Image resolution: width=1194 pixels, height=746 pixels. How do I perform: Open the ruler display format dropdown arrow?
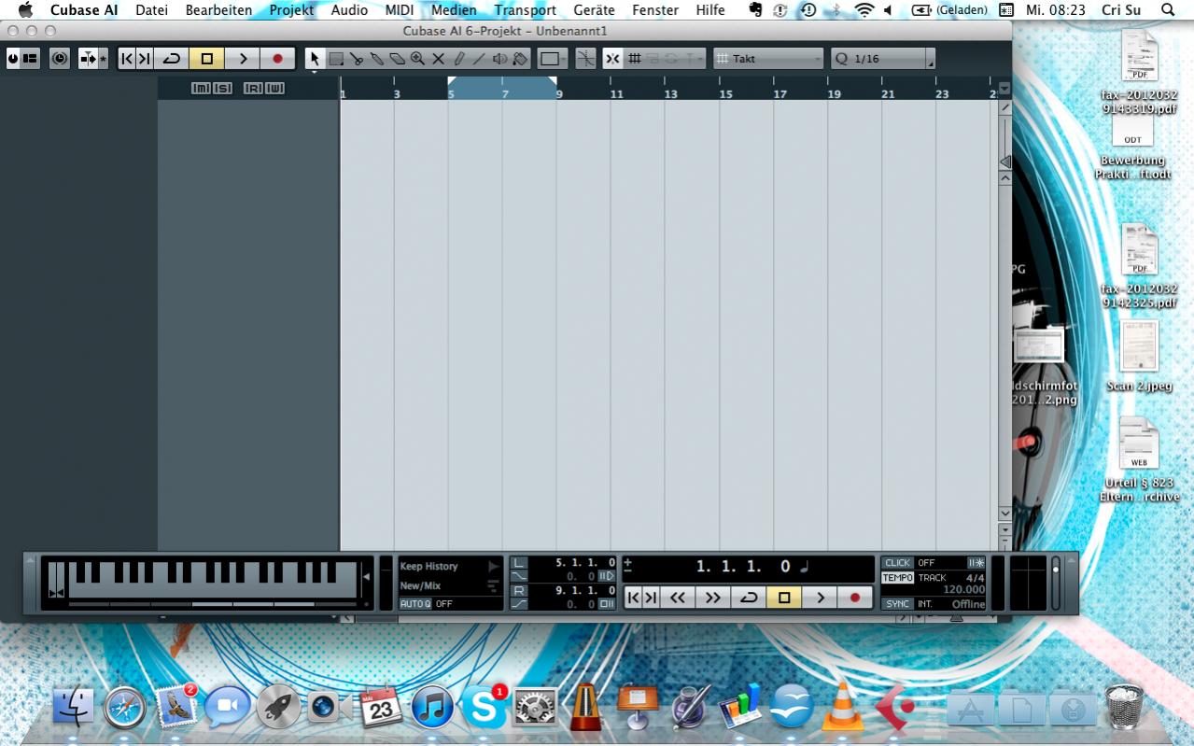(x=1004, y=89)
